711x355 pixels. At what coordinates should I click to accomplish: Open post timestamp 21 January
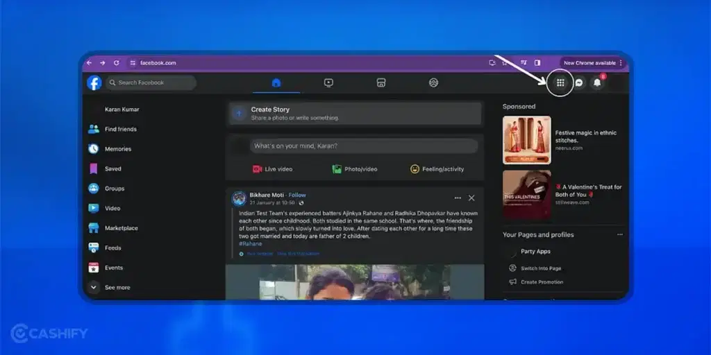point(272,203)
